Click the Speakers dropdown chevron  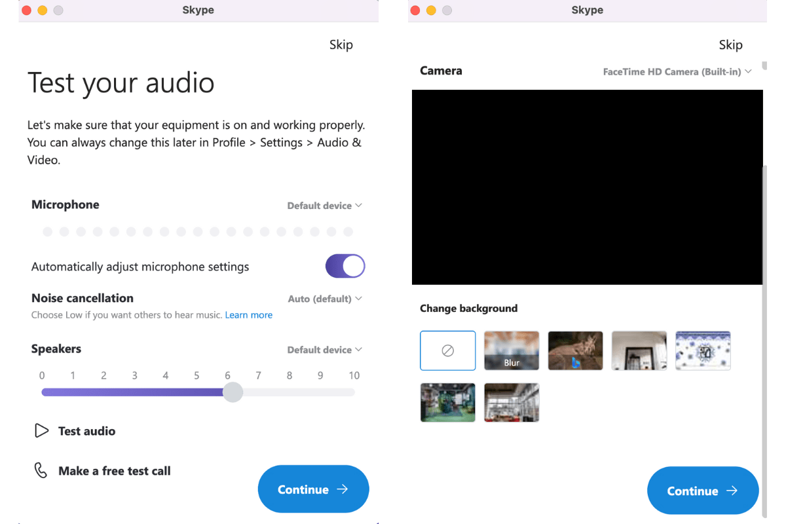pyautogui.click(x=359, y=349)
